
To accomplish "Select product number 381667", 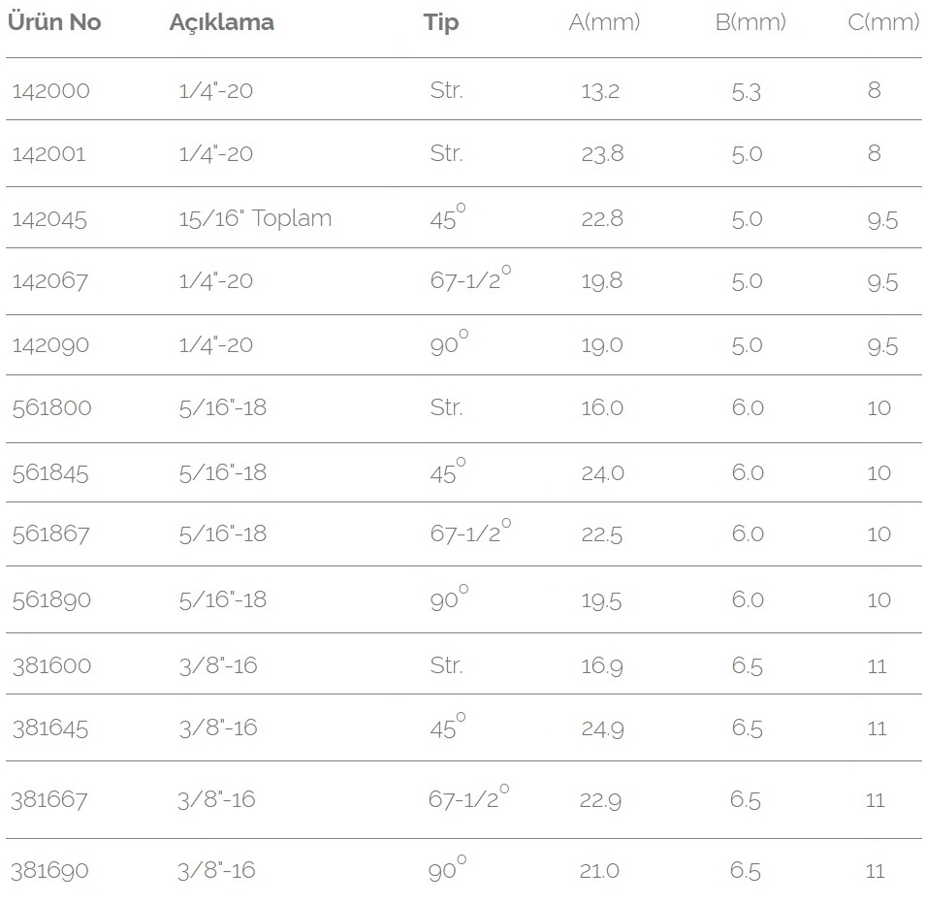I will 49,800.
